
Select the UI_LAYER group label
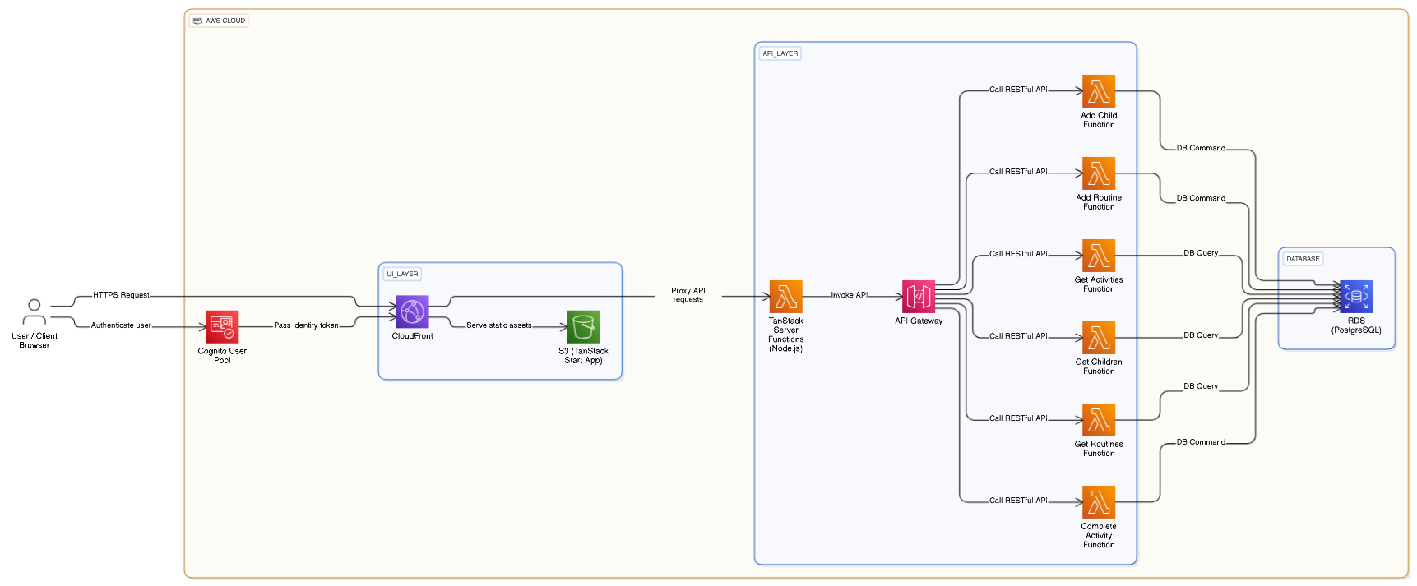click(x=402, y=274)
